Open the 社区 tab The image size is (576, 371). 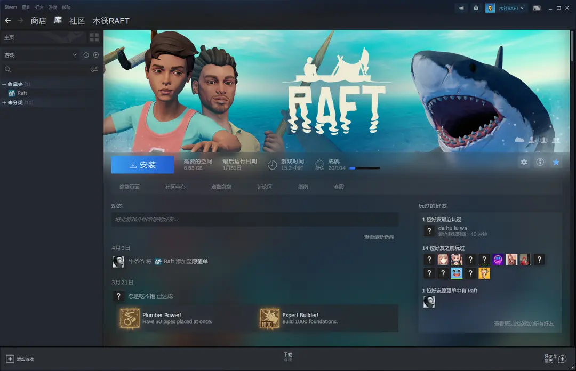click(77, 21)
